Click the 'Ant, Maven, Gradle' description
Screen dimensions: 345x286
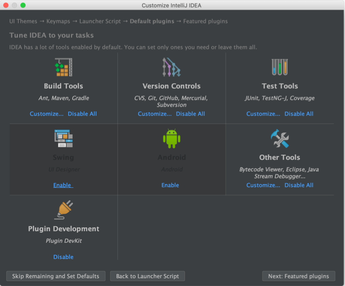64,98
